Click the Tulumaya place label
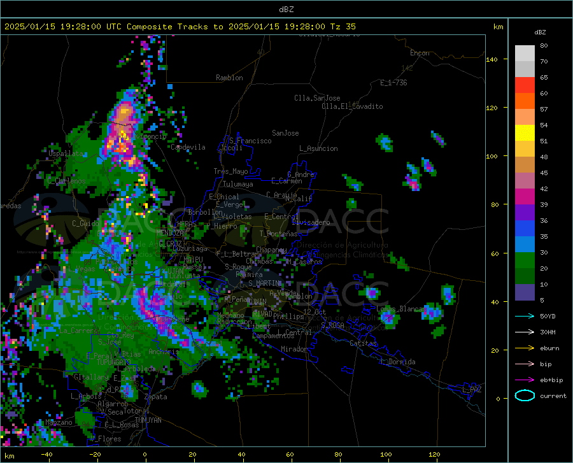This screenshot has width=573, height=463. [238, 184]
